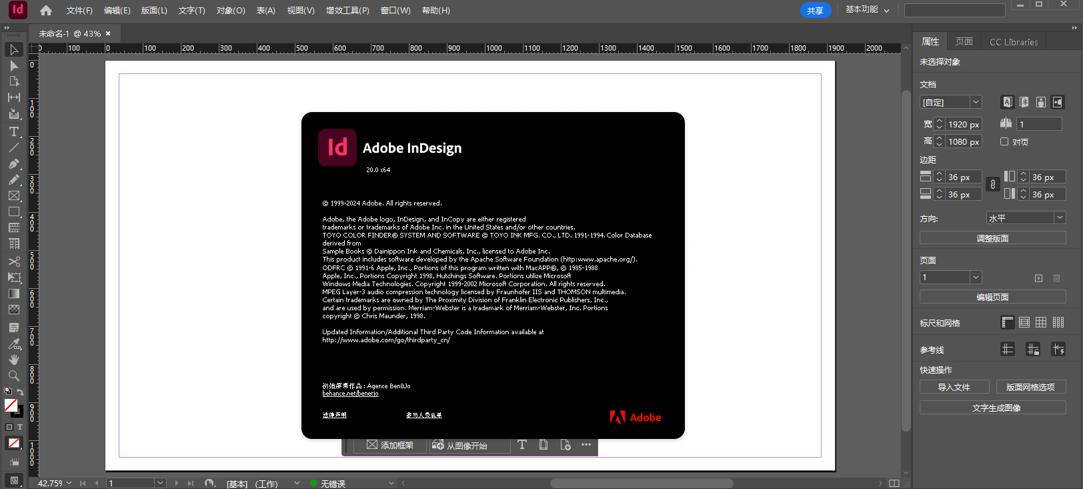Toggle baseline grid display icon
The image size is (1083, 489).
pyautogui.click(x=1024, y=323)
